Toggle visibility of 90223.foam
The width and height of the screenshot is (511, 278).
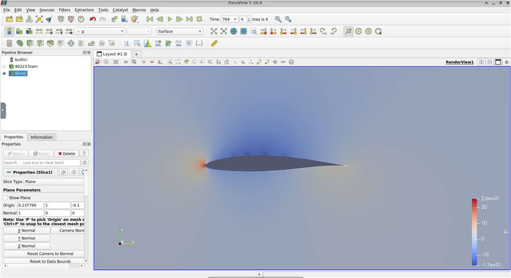4,67
